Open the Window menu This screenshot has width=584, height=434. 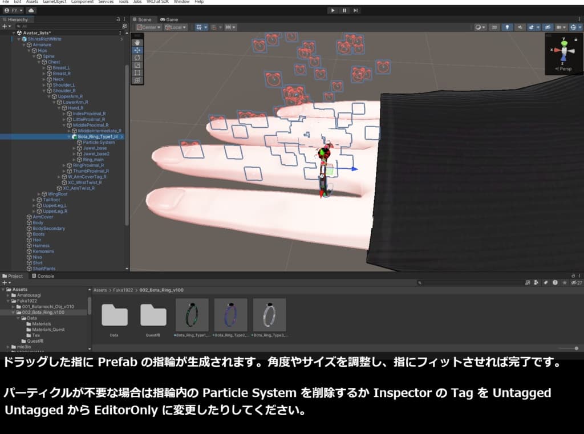click(181, 2)
